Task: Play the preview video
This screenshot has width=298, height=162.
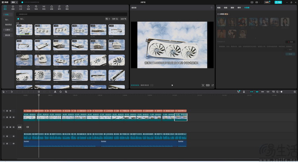Action: click(x=172, y=85)
